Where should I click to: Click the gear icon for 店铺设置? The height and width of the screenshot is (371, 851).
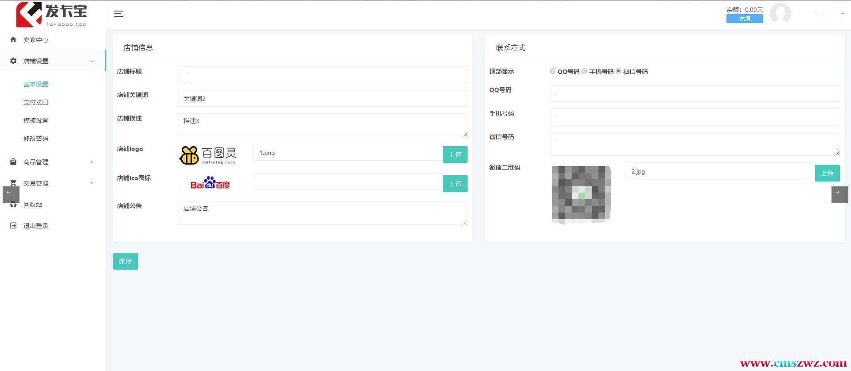pyautogui.click(x=13, y=61)
